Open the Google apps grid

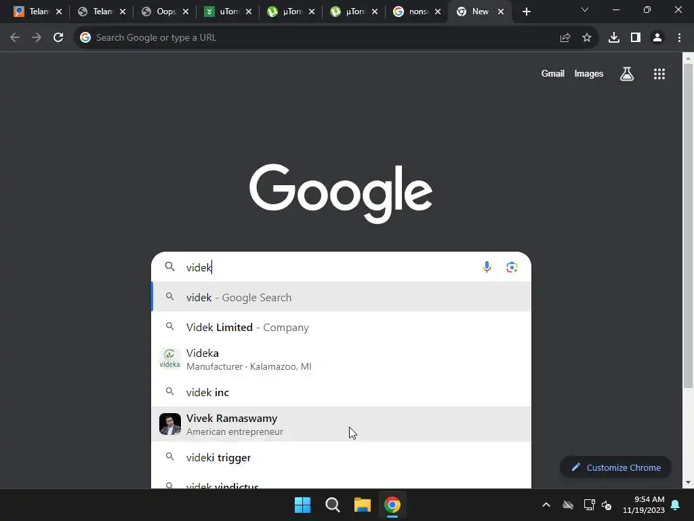tap(659, 73)
